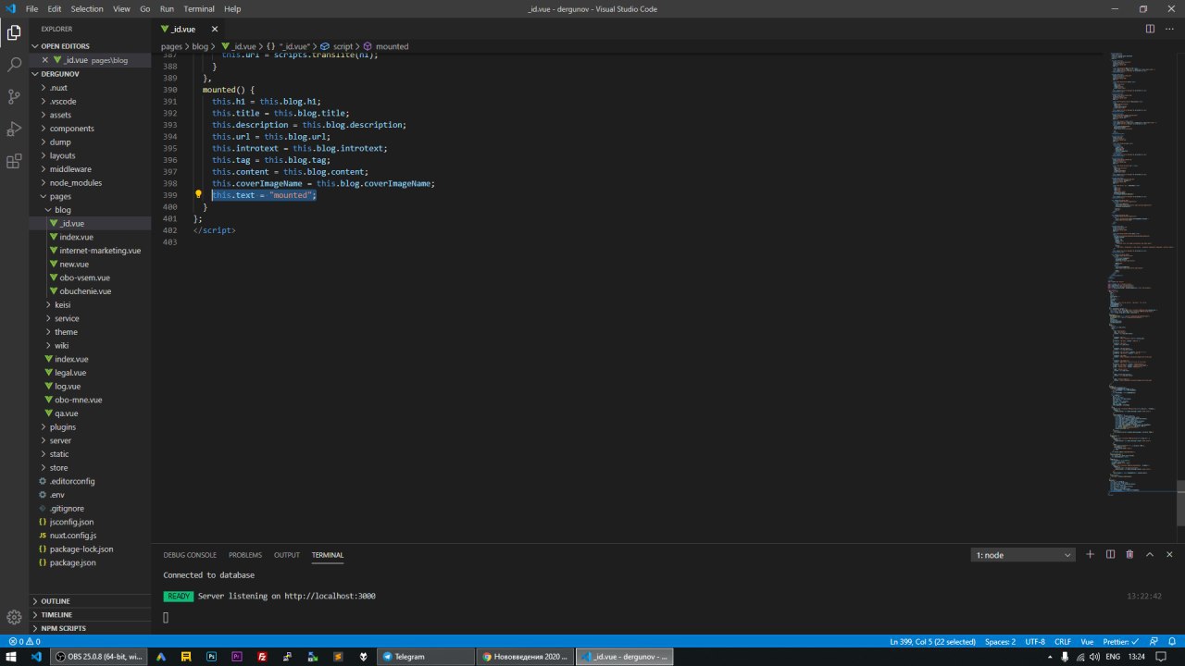
Task: Maximize terminal panel with up chevron
Action: [x=1150, y=554]
